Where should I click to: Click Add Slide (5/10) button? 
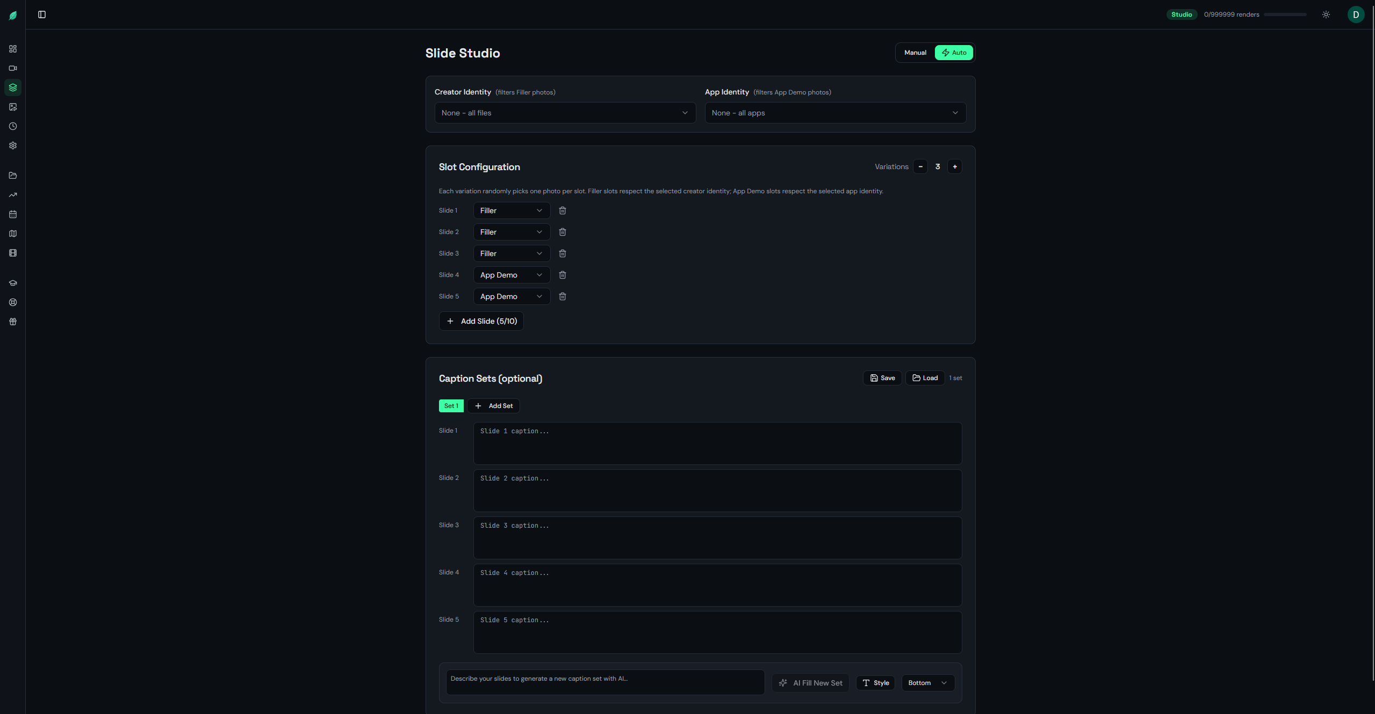(x=481, y=321)
